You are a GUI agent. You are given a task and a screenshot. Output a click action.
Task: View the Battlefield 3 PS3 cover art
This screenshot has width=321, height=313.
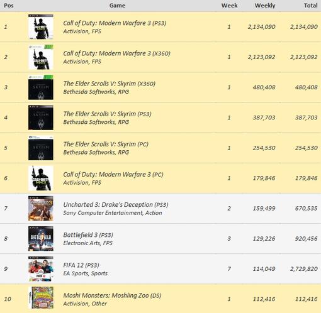(41, 239)
